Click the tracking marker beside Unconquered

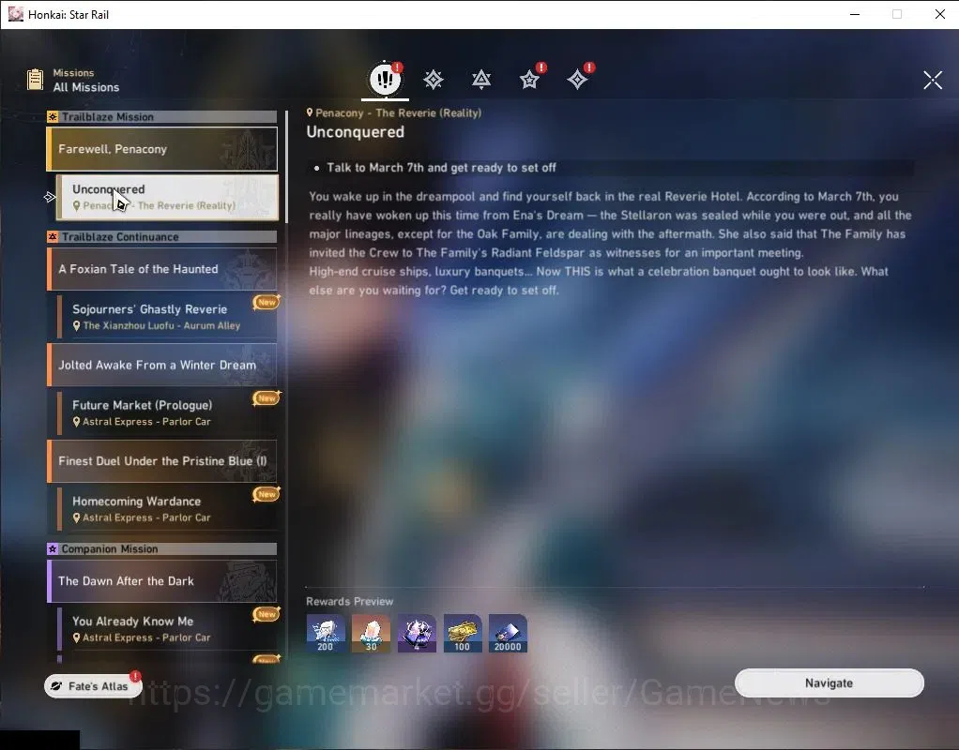50,197
